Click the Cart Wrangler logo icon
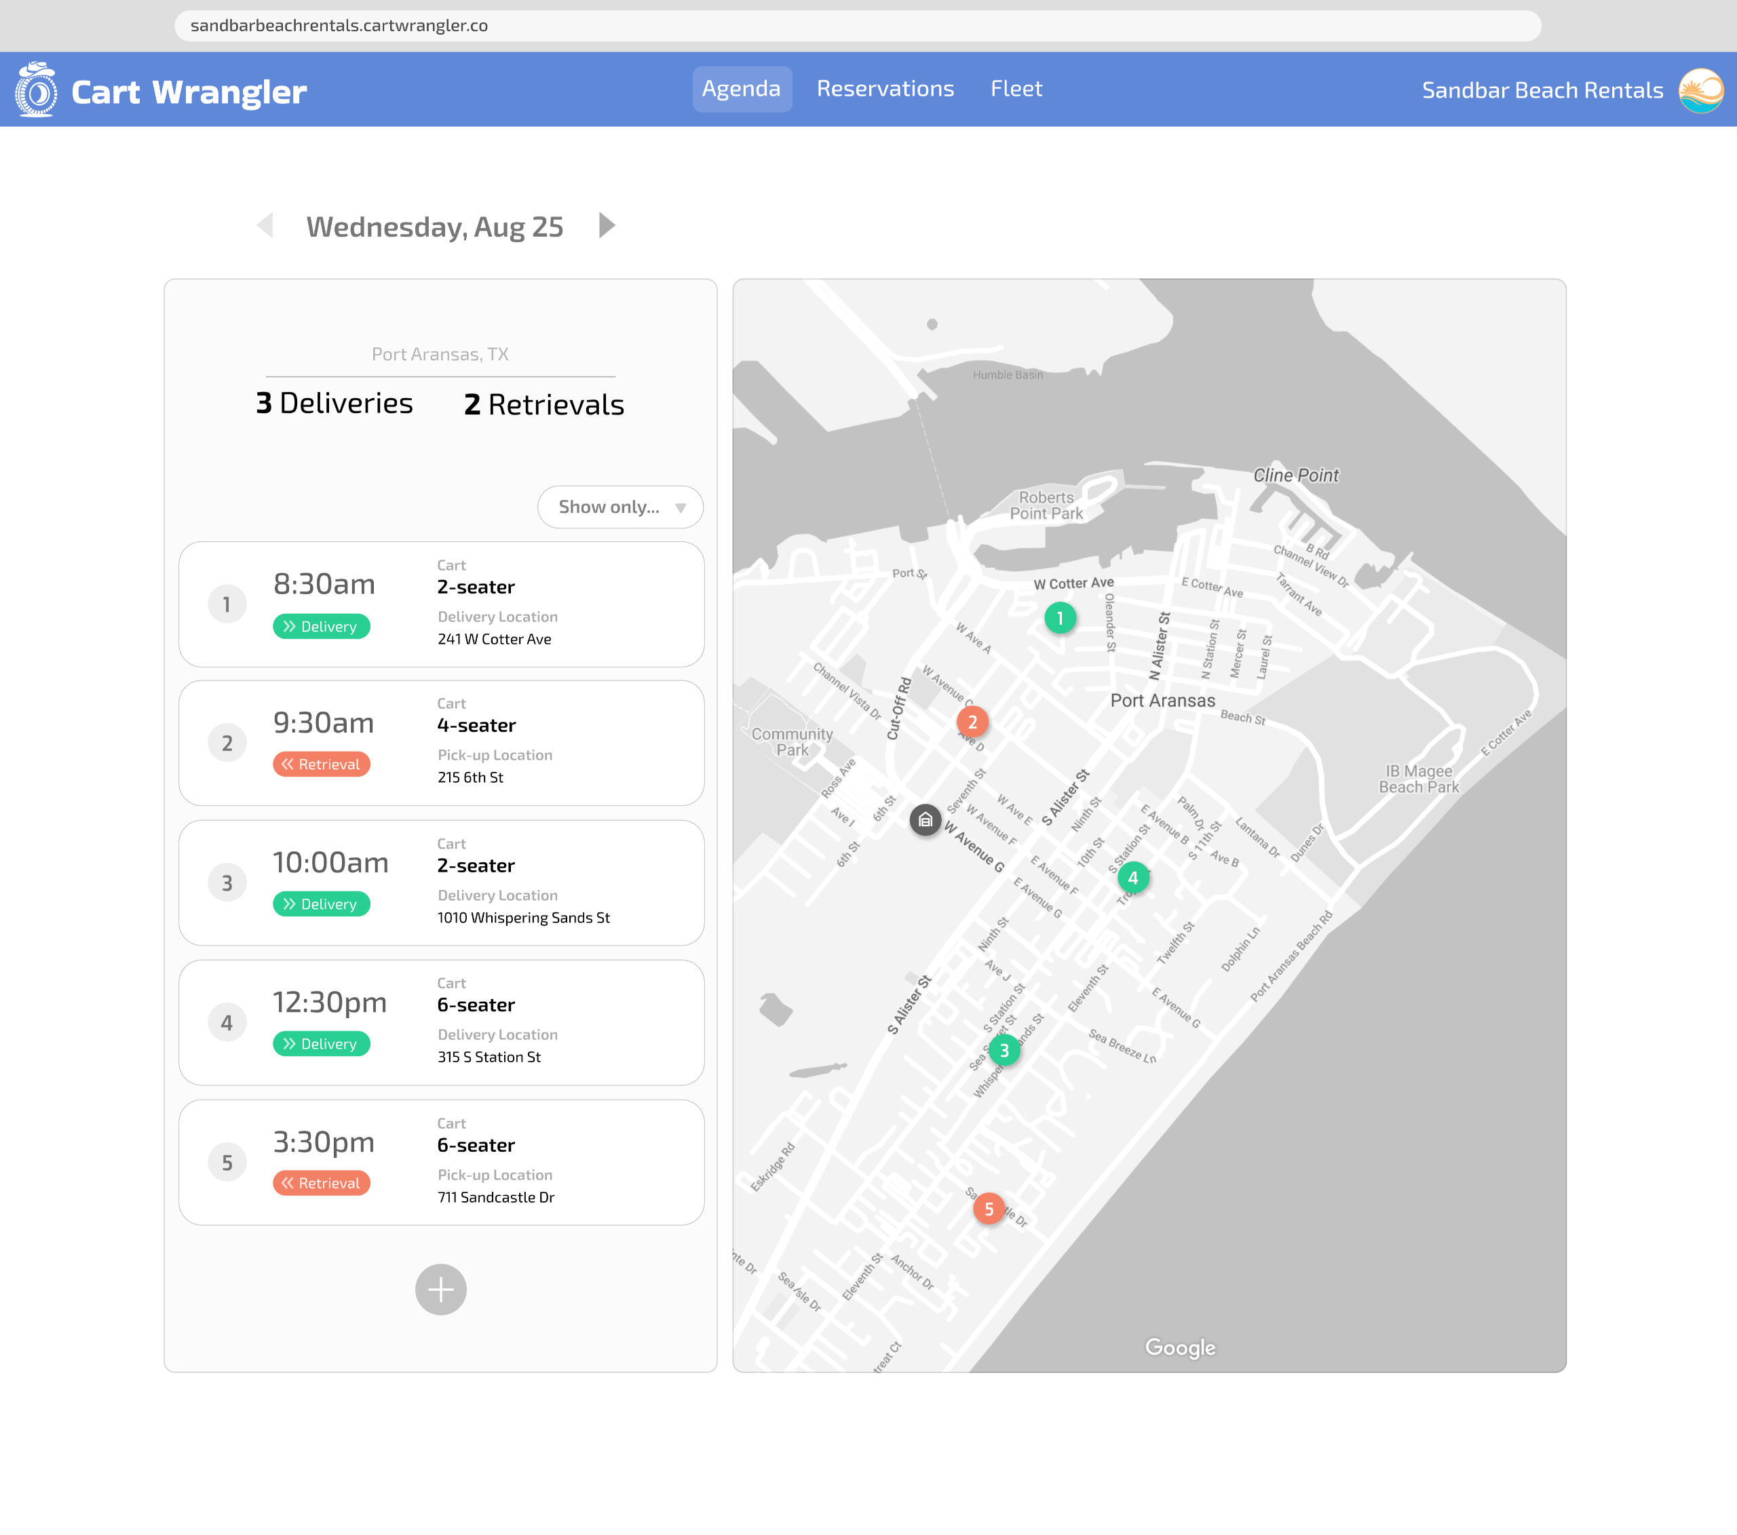This screenshot has height=1535, width=1737. (37, 90)
